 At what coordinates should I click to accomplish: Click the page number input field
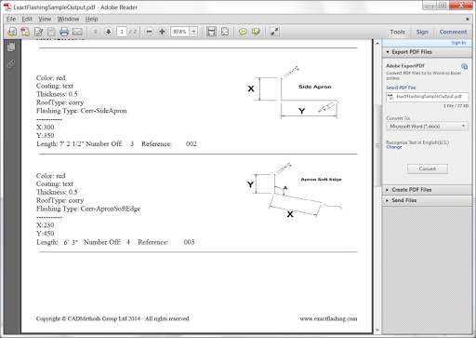coord(122,32)
